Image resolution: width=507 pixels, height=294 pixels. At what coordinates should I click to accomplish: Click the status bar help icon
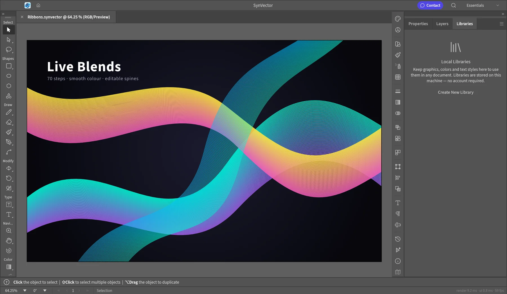click(6, 282)
